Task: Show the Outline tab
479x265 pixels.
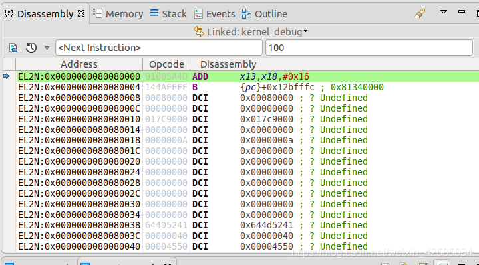Action: [x=265, y=14]
